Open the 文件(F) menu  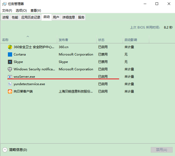(7, 11)
